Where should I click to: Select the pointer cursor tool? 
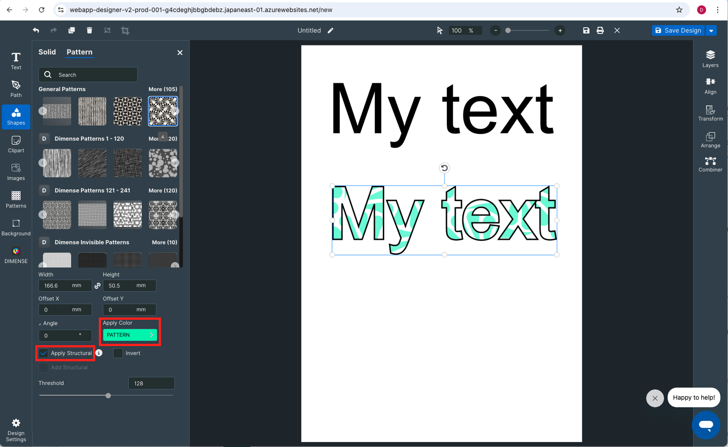click(x=440, y=30)
